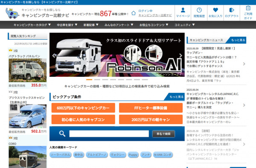Expand キャンピングカーカタログ dropdown menu
Screen dimensions: 256x168
32,25
